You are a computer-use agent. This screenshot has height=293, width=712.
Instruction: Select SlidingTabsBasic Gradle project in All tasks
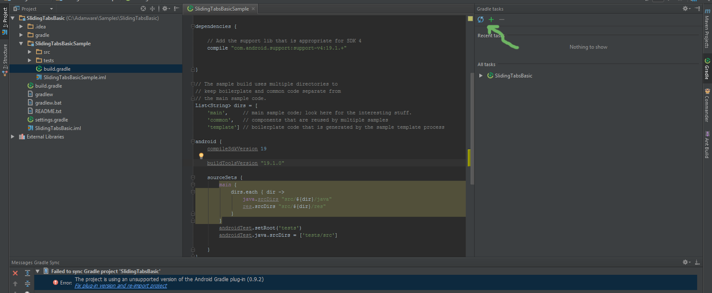(x=513, y=76)
